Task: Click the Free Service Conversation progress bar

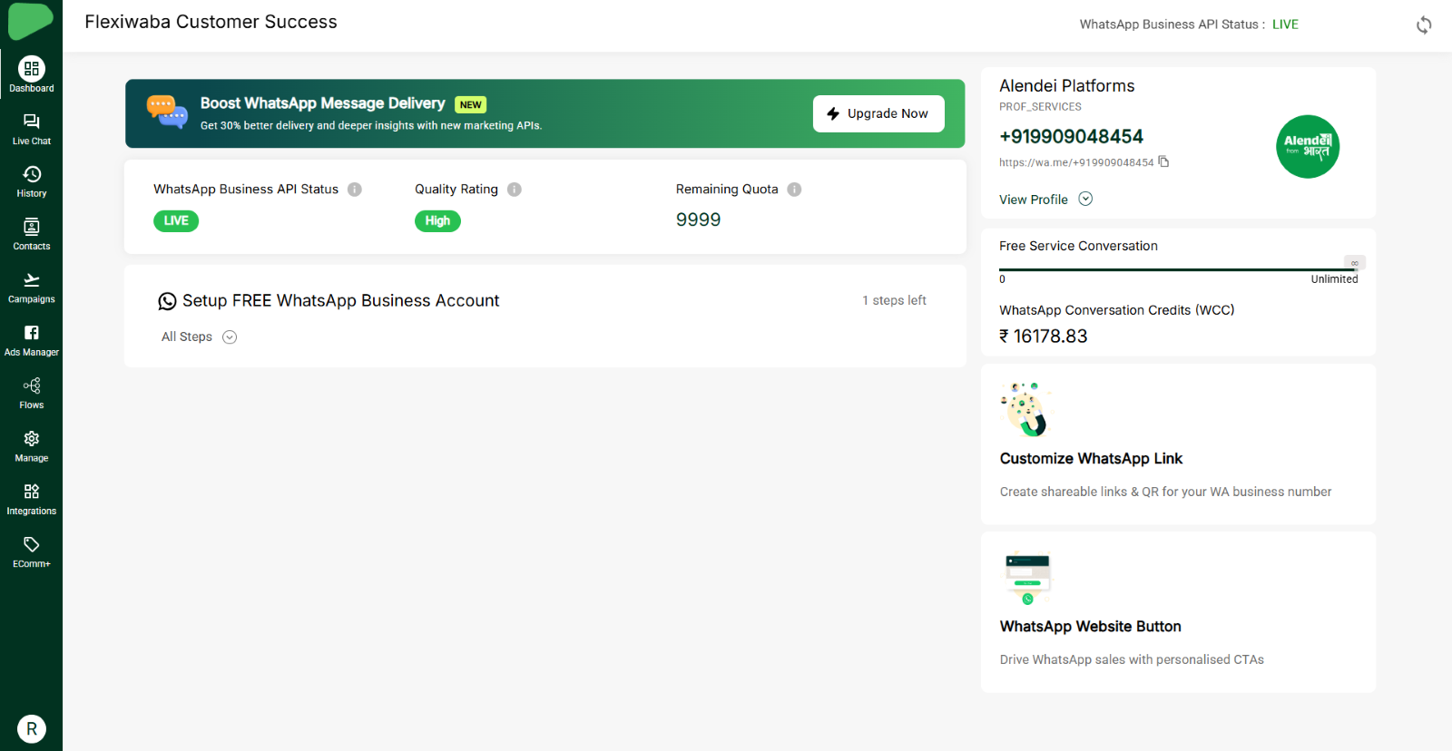Action: (1178, 269)
